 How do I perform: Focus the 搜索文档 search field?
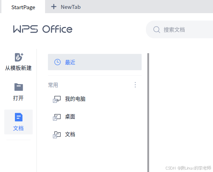(x=179, y=29)
